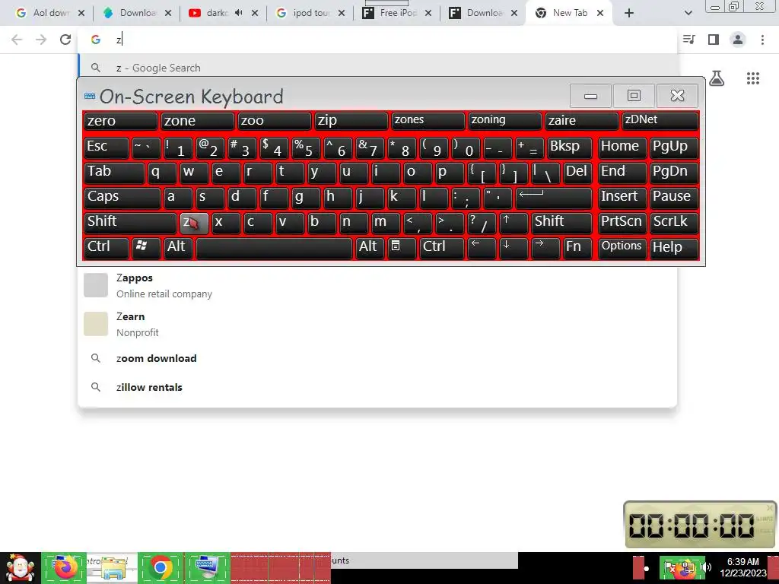Image resolution: width=779 pixels, height=584 pixels.
Task: Choose the Zearn suggestion
Action: pyautogui.click(x=377, y=324)
